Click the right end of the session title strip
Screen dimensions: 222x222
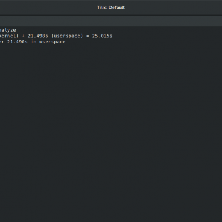coord(213,21)
